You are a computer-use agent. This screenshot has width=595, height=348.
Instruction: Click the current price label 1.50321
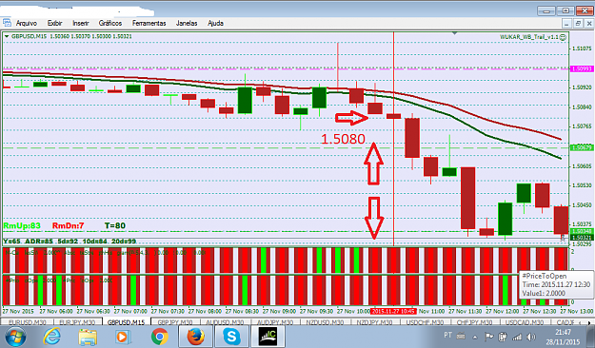pos(582,238)
